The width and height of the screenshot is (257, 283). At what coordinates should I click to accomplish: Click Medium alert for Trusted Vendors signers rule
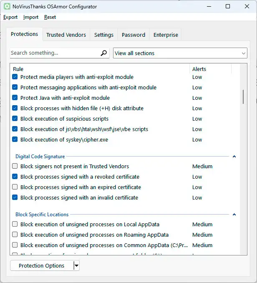click(x=202, y=166)
